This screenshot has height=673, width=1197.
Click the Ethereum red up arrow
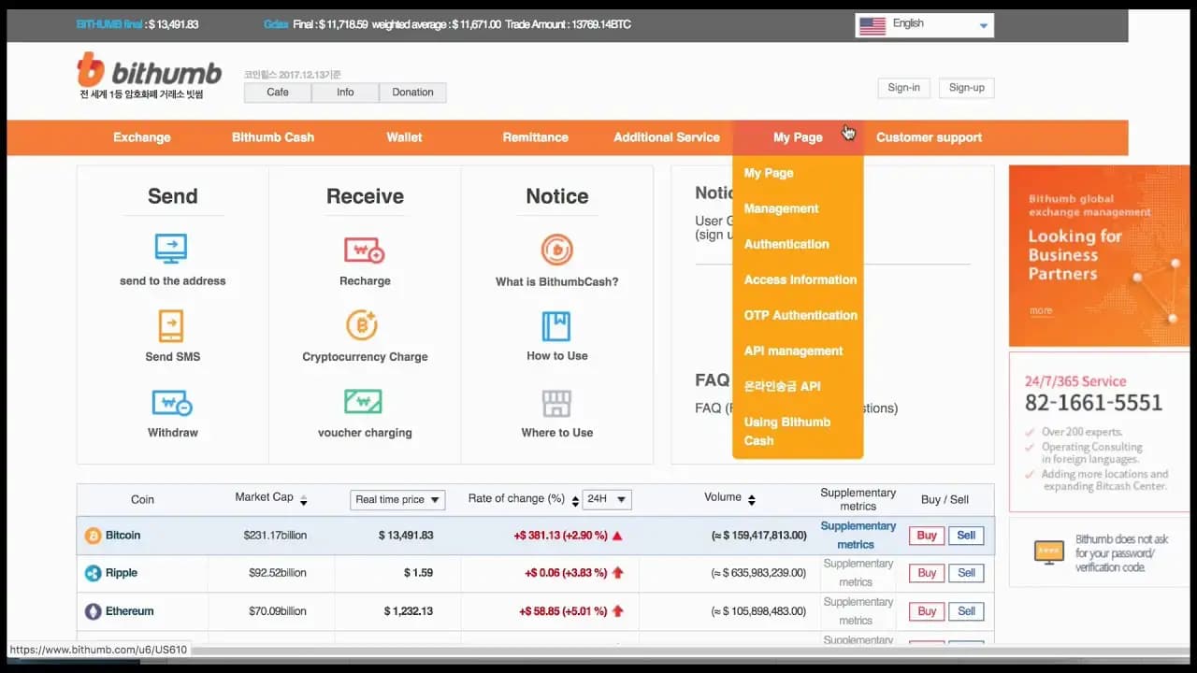pyautogui.click(x=617, y=611)
